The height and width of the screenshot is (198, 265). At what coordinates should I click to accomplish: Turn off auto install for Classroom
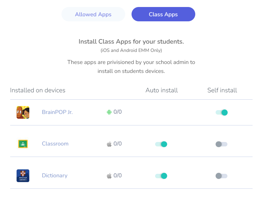coord(161,144)
